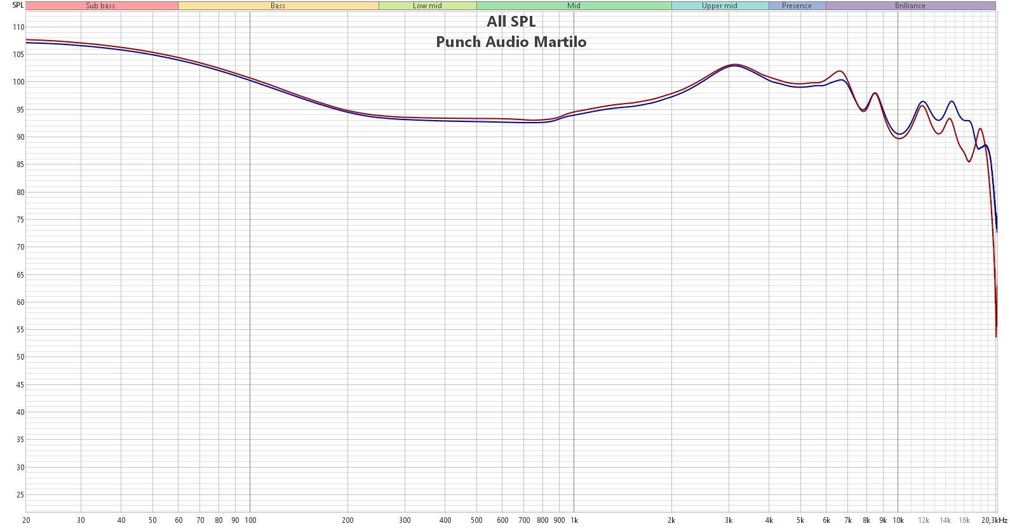Image resolution: width=1010 pixels, height=528 pixels.
Task: Click the Low mid band label
Action: [428, 6]
